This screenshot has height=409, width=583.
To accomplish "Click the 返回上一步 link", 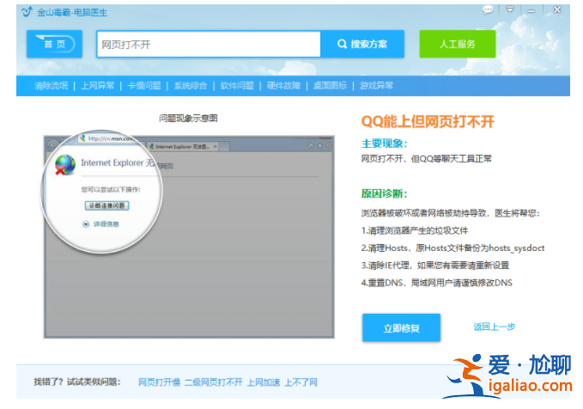I will pos(495,327).
